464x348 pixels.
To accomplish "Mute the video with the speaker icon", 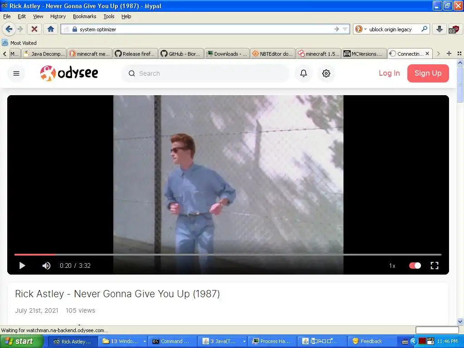I will click(x=46, y=266).
